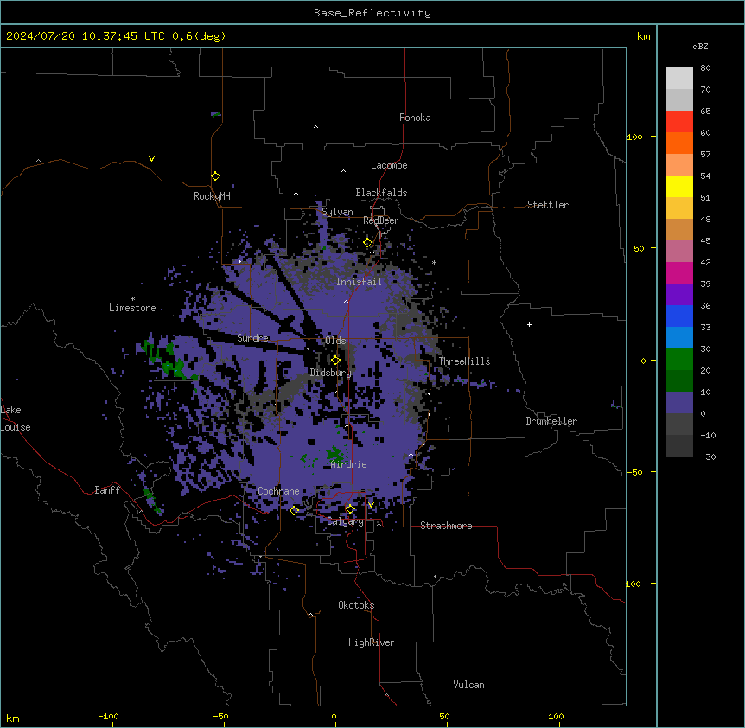Pick the light grey 70-80 dBZ swatch
Viewport: 745px width, 728px height.
click(x=679, y=79)
